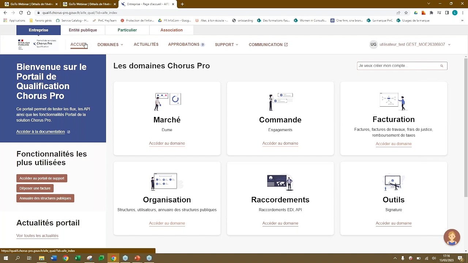Click the search magnifier icon in search field
The image size is (468, 263).
442,66
